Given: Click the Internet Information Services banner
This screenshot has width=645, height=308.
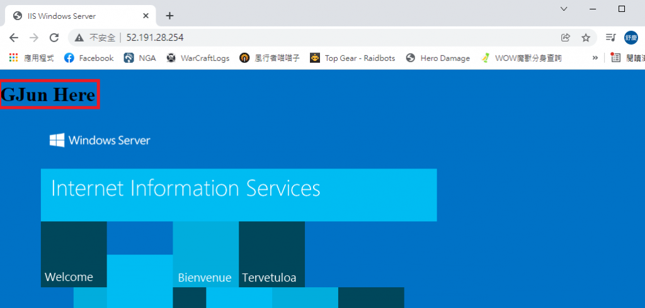Looking at the screenshot, I should (239, 195).
